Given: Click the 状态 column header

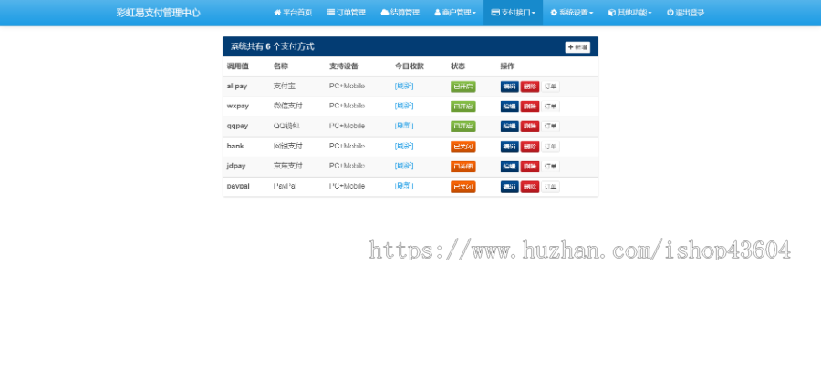Looking at the screenshot, I should tap(458, 66).
